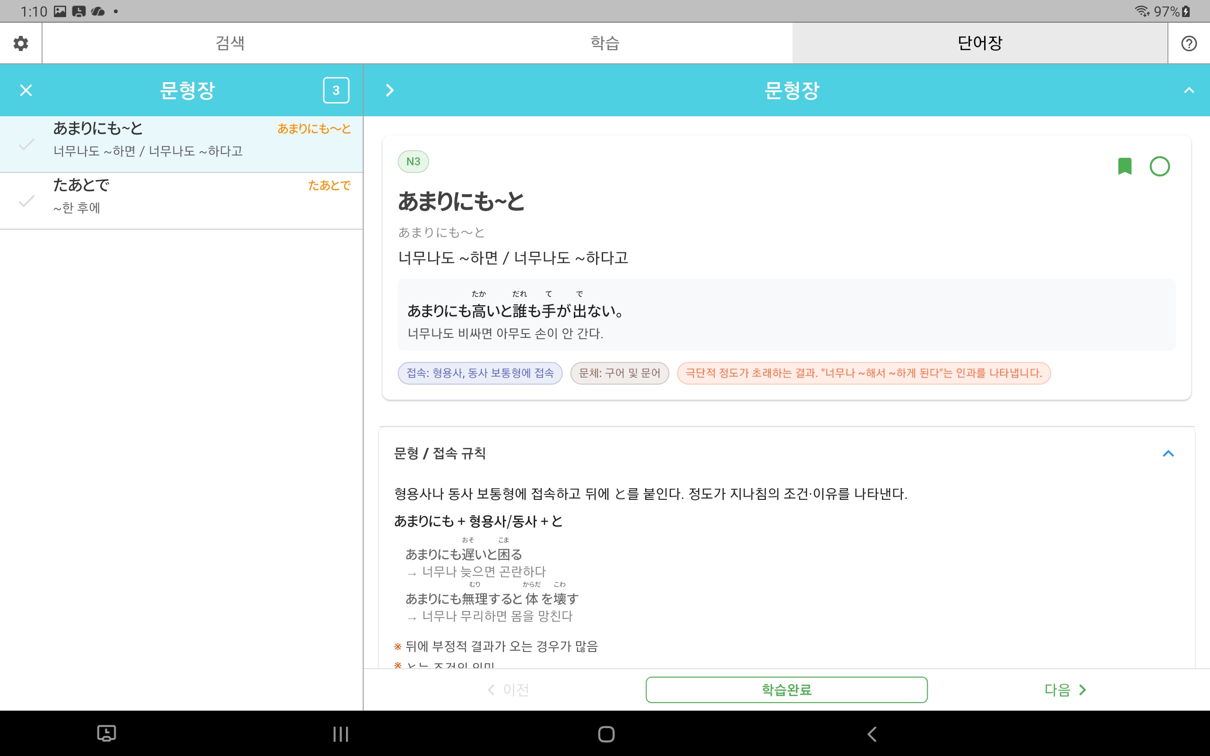
Task: Open the help question mark icon
Action: (1189, 43)
